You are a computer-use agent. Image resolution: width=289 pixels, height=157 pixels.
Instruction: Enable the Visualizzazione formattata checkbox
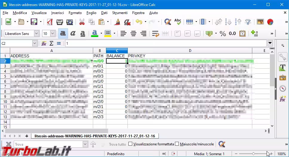coord(130,144)
